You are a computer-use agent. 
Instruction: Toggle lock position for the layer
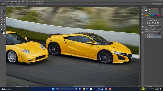(152, 34)
